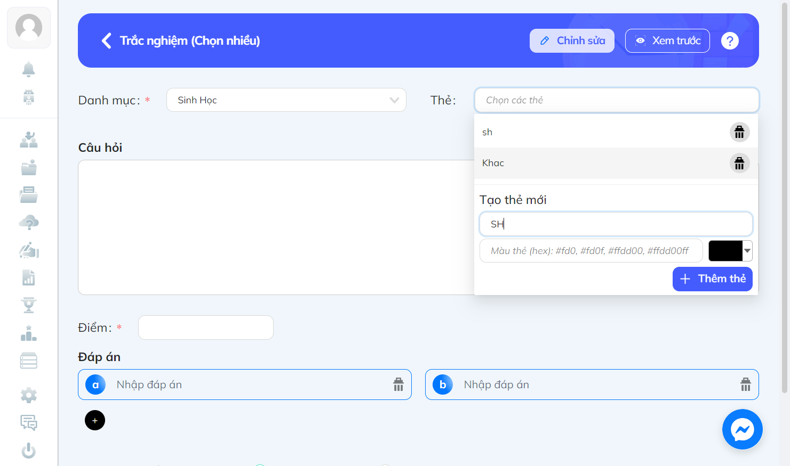Click inside the Câu hỏi question editor
Image resolution: width=790 pixels, height=466 pixels.
point(276,227)
